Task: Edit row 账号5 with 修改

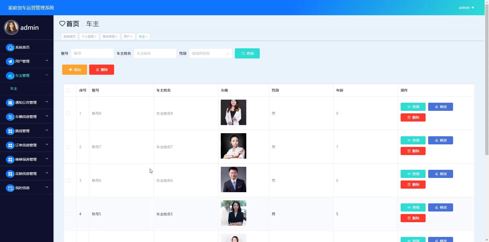Action: (441, 207)
